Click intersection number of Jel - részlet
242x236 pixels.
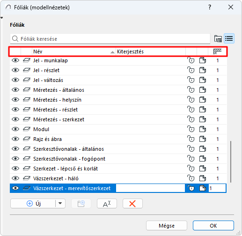tap(218, 70)
